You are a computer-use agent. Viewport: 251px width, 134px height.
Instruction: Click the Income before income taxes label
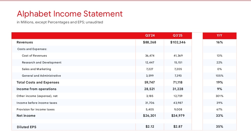(x=37, y=103)
